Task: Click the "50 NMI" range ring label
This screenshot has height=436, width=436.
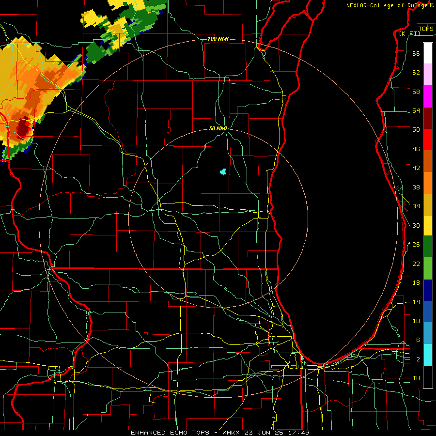Action: pos(218,128)
